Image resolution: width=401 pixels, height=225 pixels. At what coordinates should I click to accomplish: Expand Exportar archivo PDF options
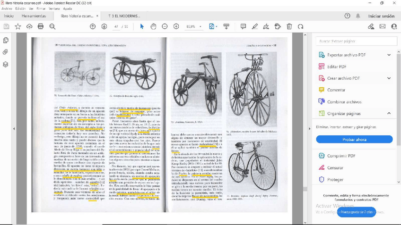pos(389,55)
